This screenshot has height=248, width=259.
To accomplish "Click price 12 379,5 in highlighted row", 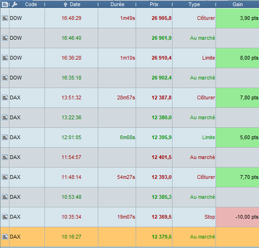I will tap(162, 237).
